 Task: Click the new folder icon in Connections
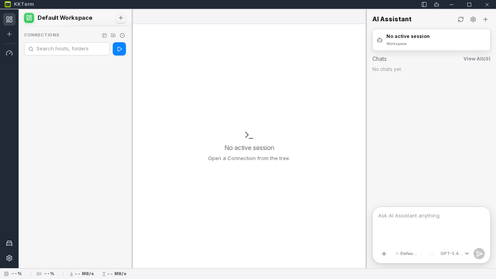(x=113, y=35)
